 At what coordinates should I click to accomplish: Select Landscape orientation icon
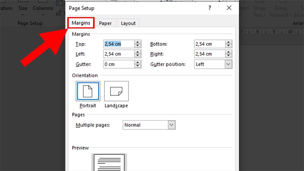[x=116, y=91]
